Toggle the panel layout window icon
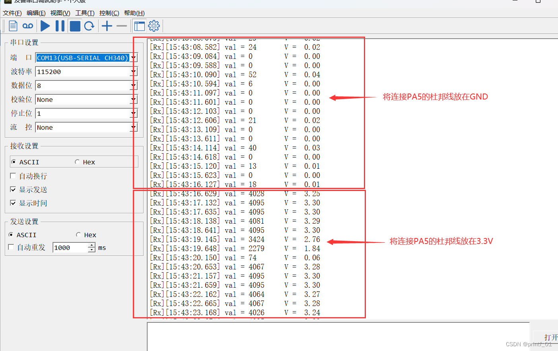This screenshot has width=558, height=351. point(140,26)
